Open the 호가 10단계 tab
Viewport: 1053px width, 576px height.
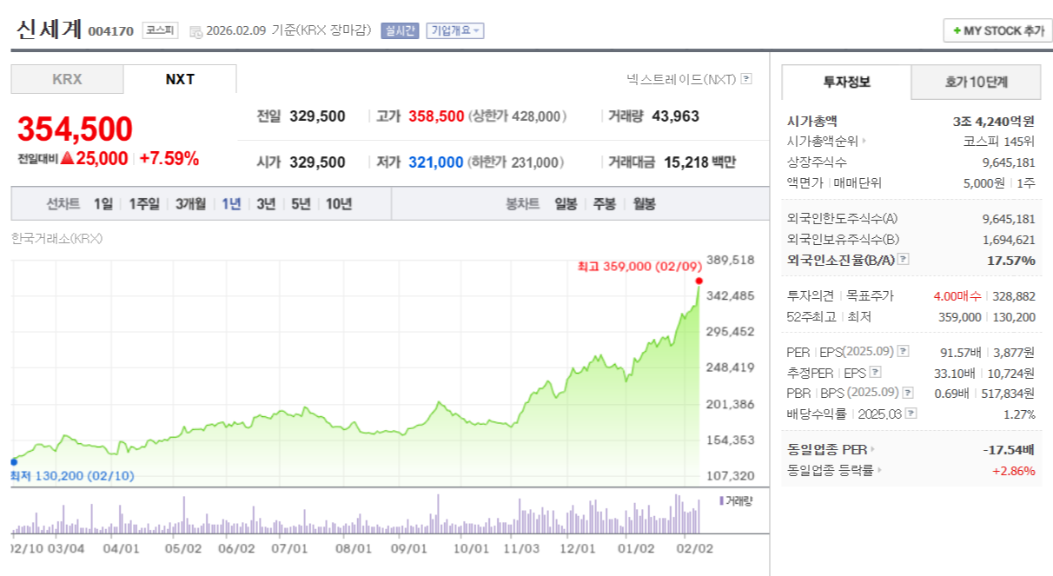(x=976, y=83)
